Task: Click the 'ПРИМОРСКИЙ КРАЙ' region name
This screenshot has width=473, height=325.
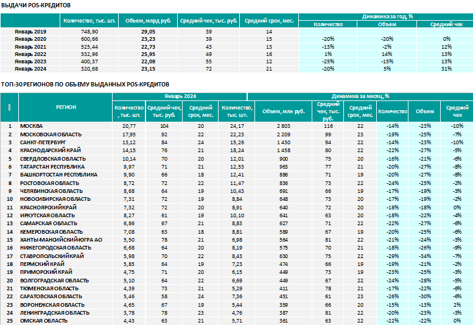Action: point(46,272)
